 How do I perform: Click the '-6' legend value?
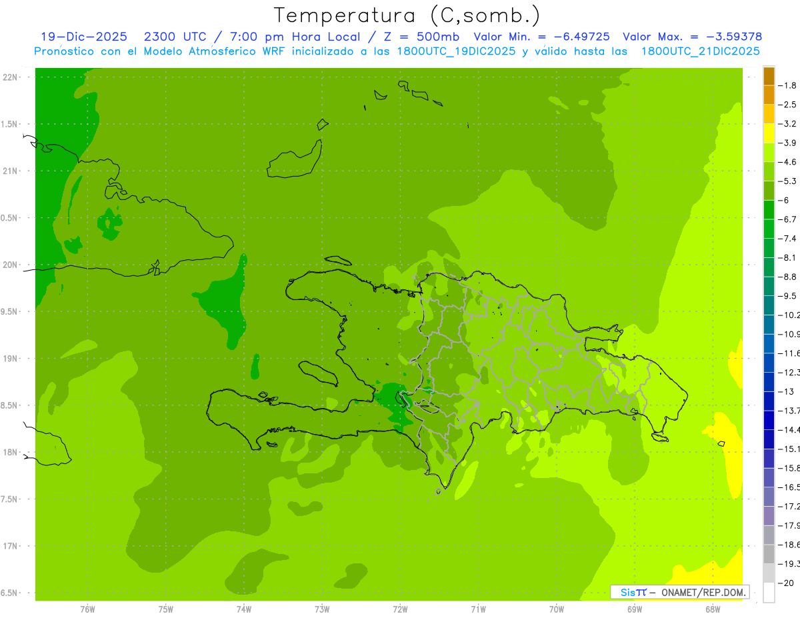[x=784, y=200]
